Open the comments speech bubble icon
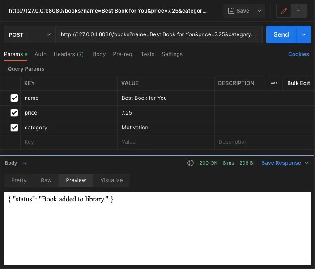This screenshot has height=269, width=315. (299, 11)
